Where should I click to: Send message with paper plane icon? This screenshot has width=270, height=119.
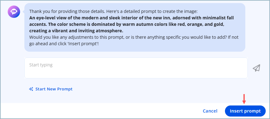[256, 68]
